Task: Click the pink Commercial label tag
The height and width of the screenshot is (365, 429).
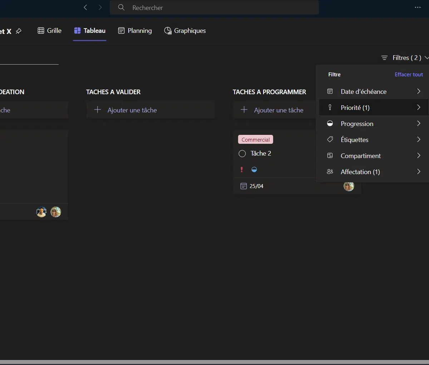Action: point(256,140)
